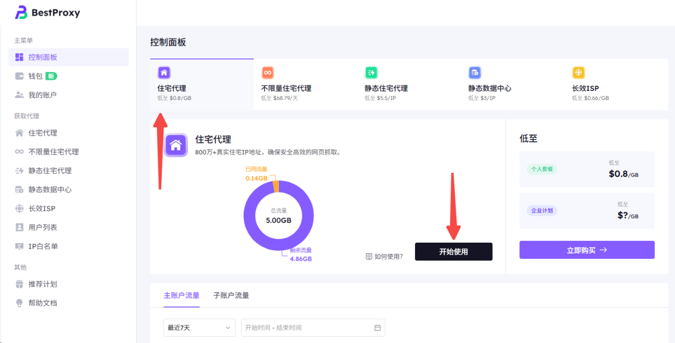Screen dimensions: 675x343
Task: Click the blue 静态数据中心 icon
Action: 475,73
